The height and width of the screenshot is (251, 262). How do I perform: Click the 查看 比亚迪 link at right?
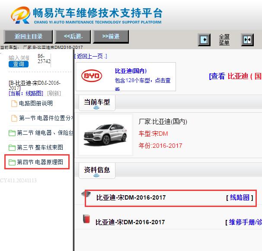235,76
